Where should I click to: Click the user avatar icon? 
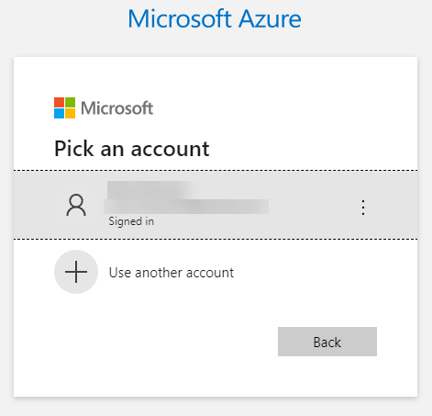(76, 205)
